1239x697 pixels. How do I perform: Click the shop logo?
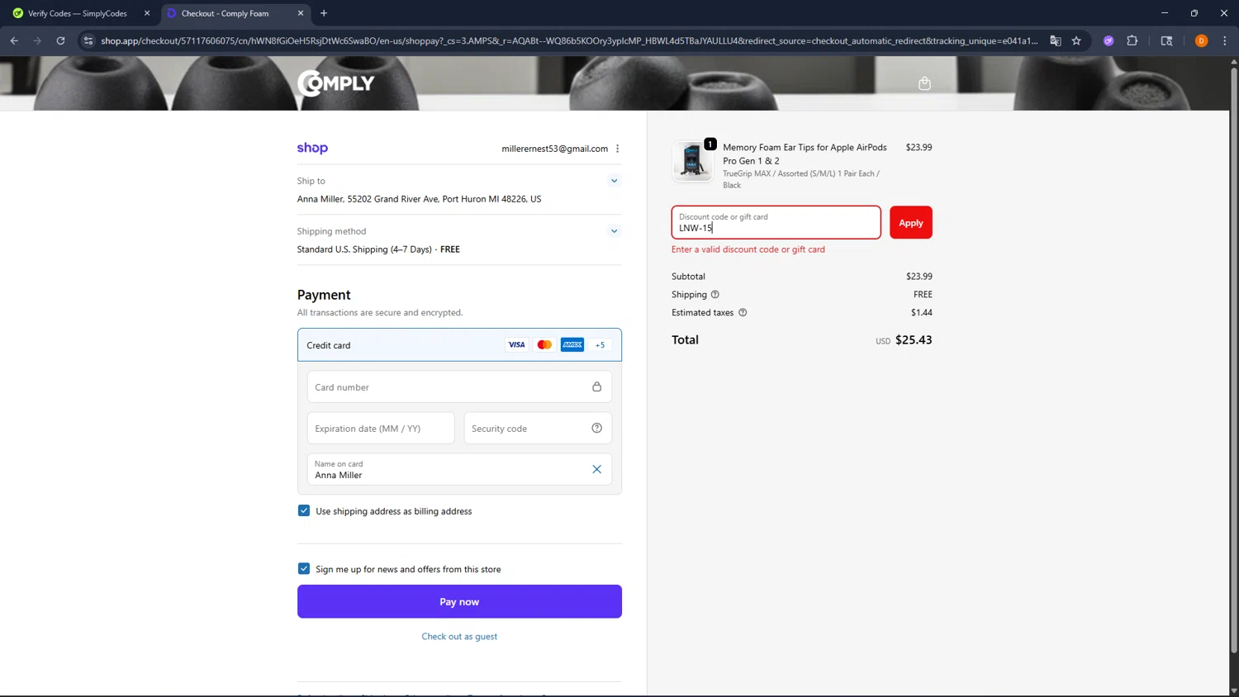312,148
